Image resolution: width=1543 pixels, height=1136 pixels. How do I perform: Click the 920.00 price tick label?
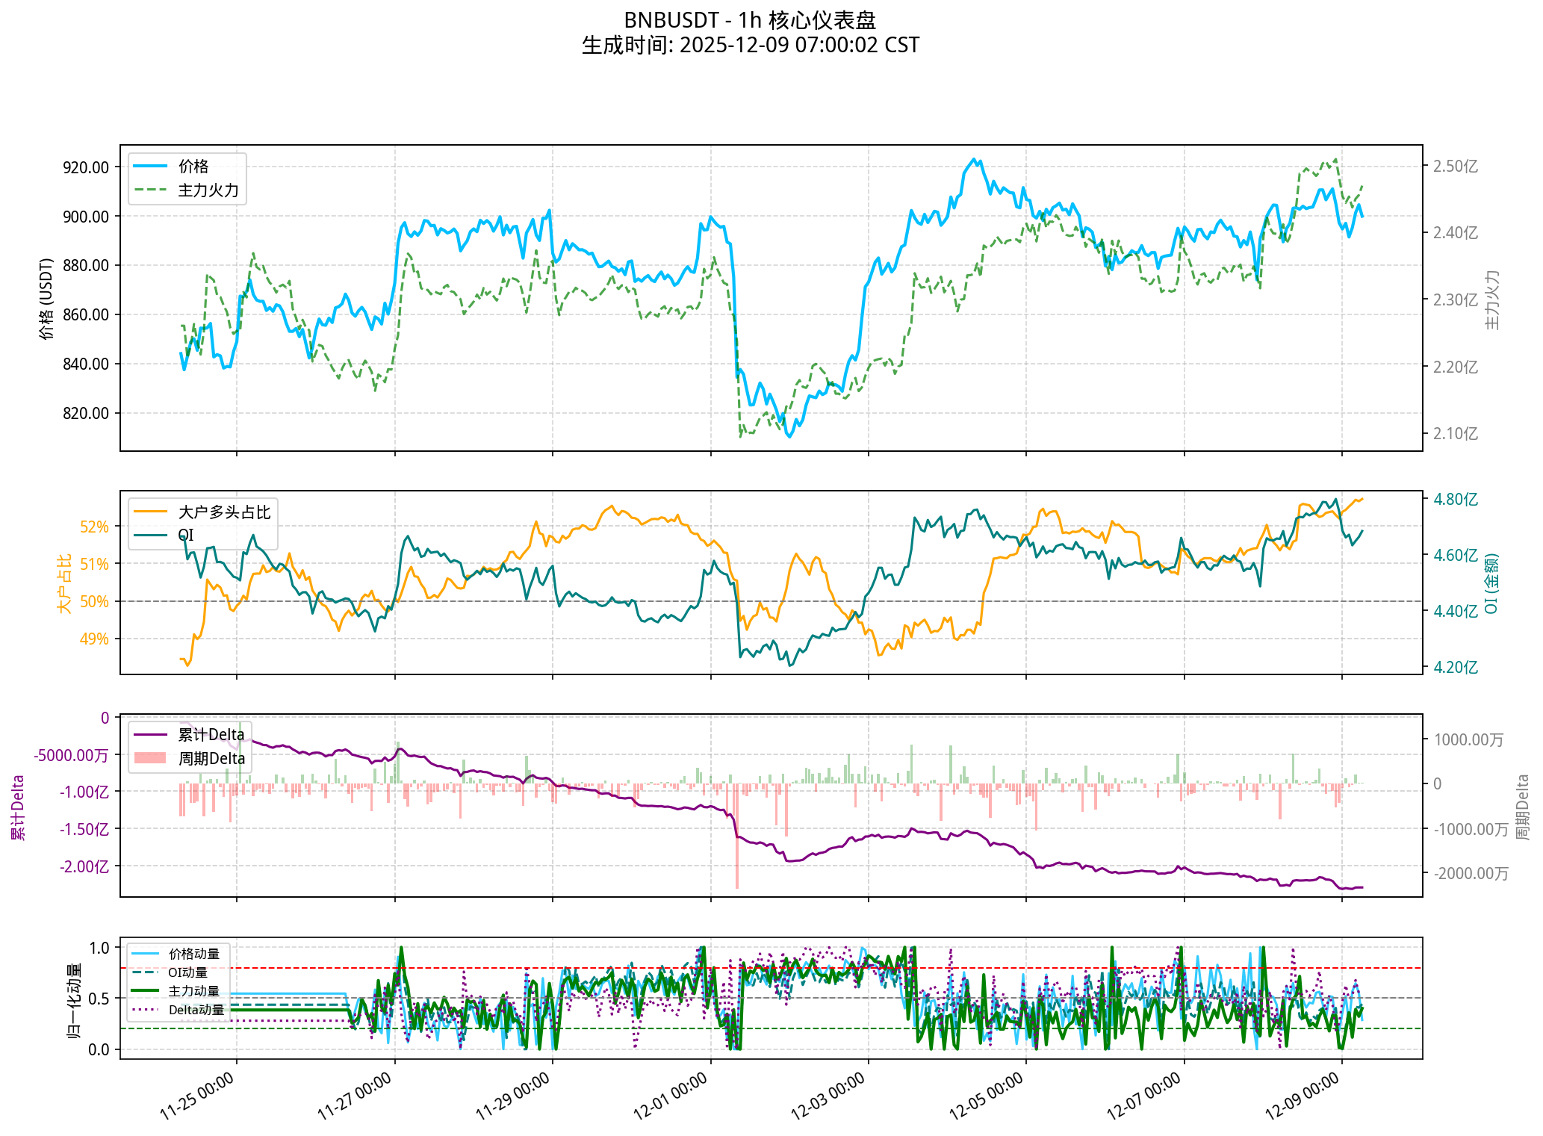pyautogui.click(x=86, y=167)
